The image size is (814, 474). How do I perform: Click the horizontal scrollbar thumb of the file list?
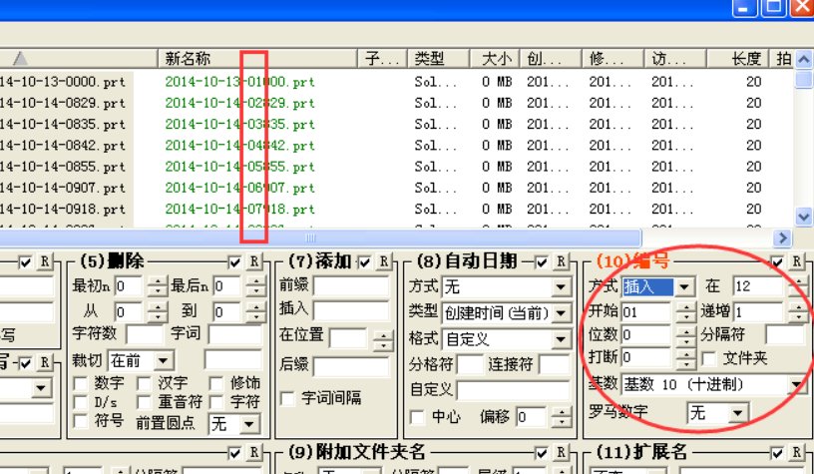point(320,238)
